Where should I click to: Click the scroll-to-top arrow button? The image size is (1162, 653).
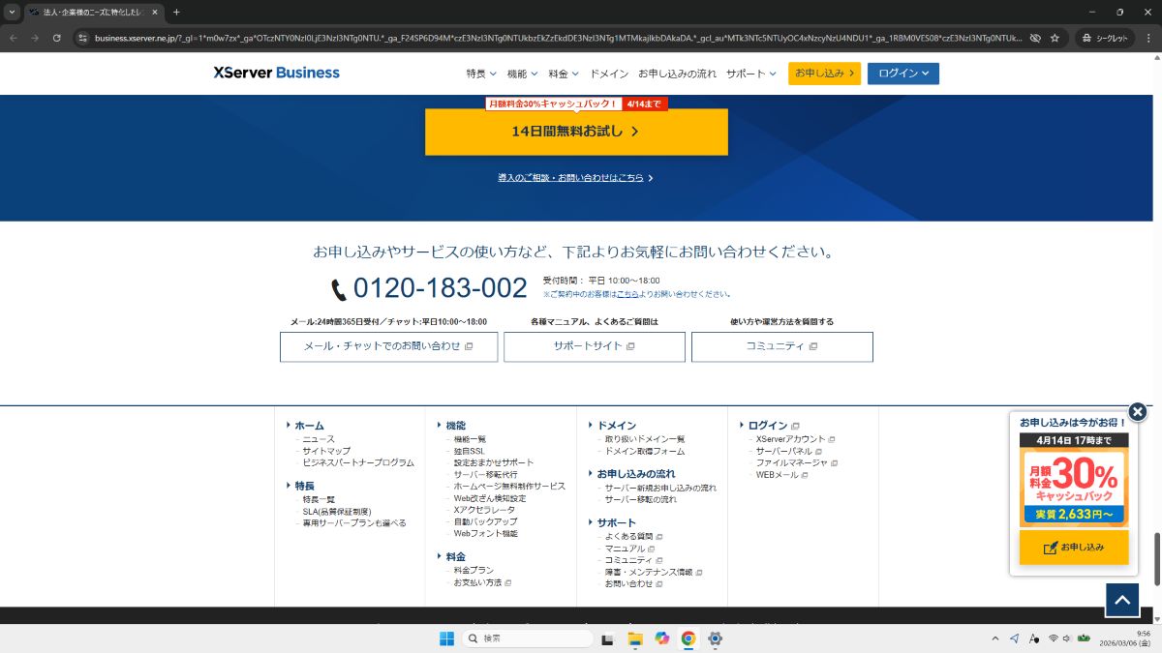pyautogui.click(x=1122, y=600)
